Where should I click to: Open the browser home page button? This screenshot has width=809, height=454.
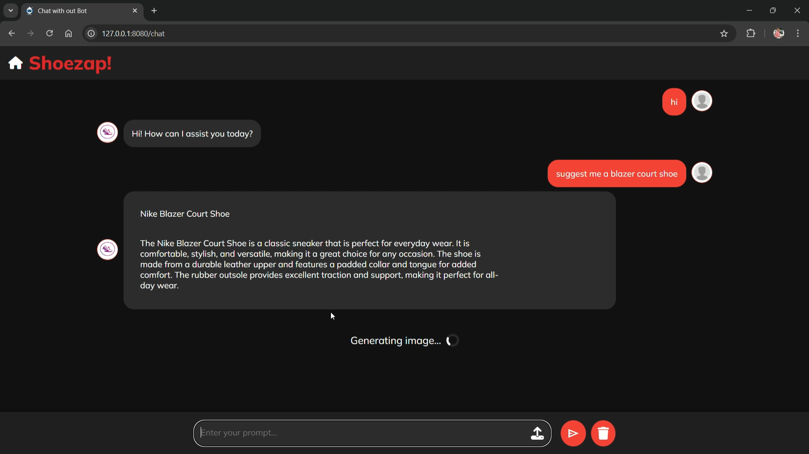point(68,34)
